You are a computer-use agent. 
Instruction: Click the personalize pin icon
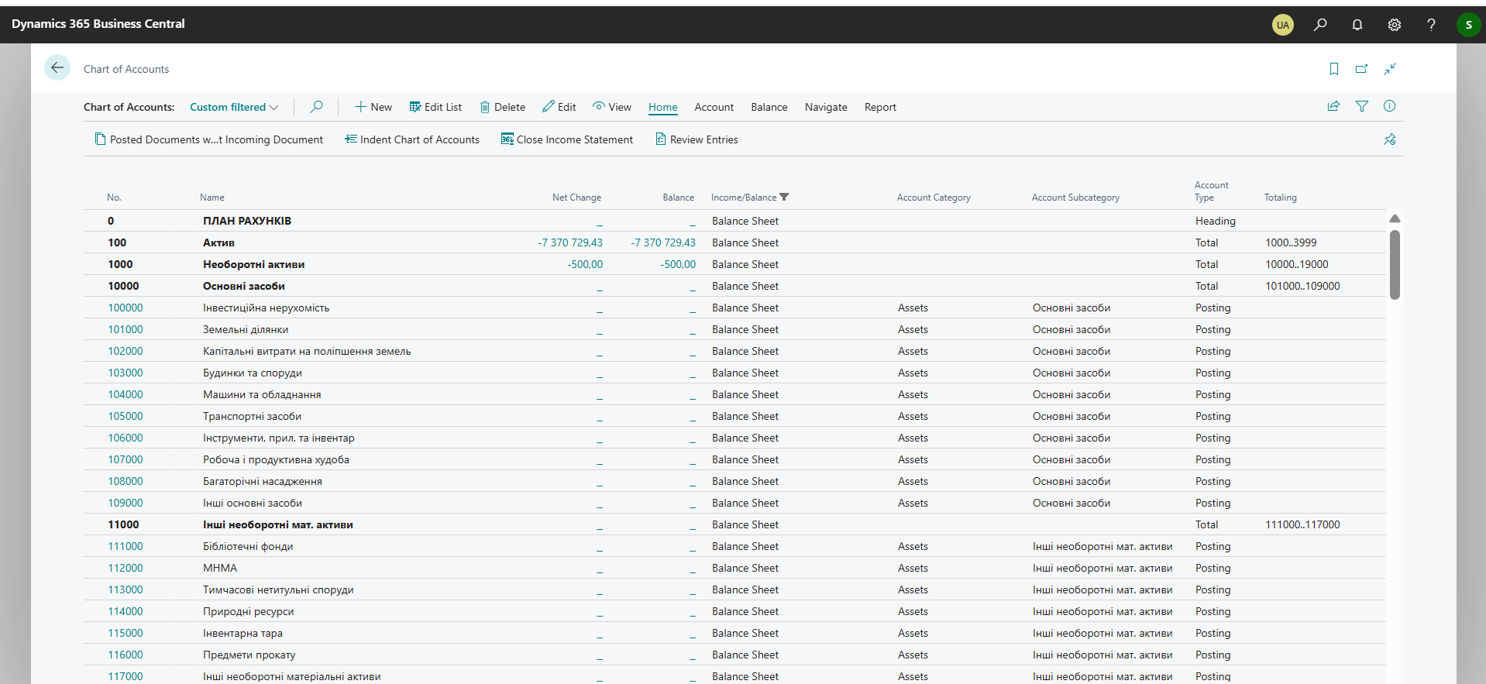click(1390, 139)
